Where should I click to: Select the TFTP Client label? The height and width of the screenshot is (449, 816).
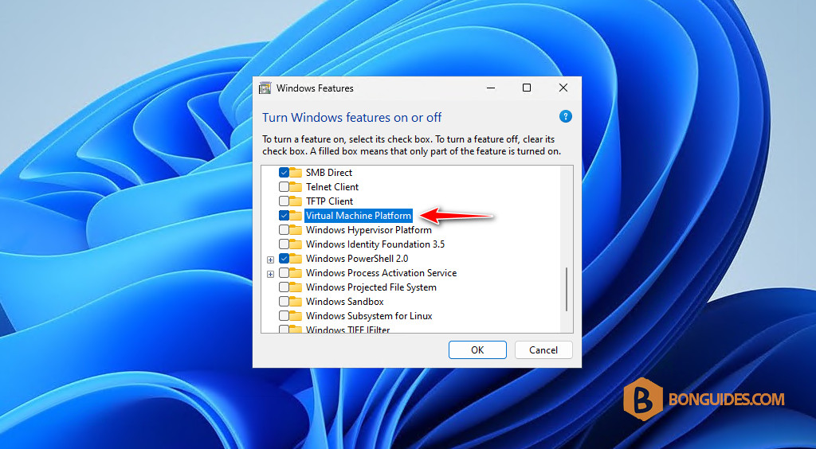[x=329, y=201]
